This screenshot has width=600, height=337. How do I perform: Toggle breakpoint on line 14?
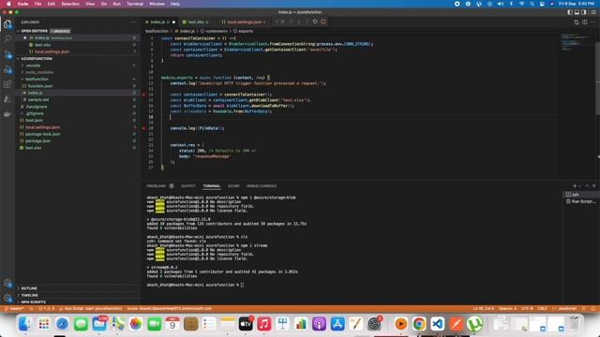[x=143, y=95]
